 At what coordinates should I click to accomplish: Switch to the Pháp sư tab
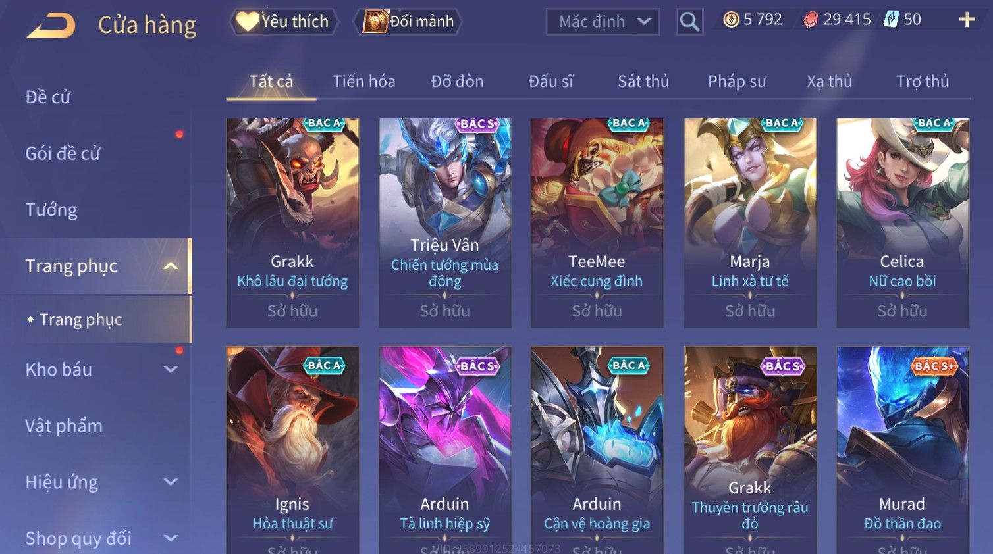[737, 82]
